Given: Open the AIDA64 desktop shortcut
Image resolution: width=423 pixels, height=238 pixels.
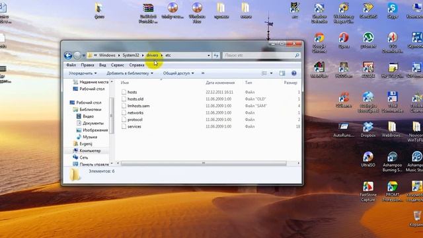Looking at the screenshot, I should (368, 70).
